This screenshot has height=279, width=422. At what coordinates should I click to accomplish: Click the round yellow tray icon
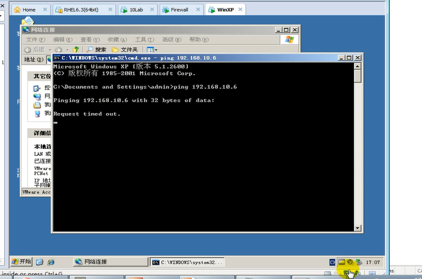pos(350,262)
